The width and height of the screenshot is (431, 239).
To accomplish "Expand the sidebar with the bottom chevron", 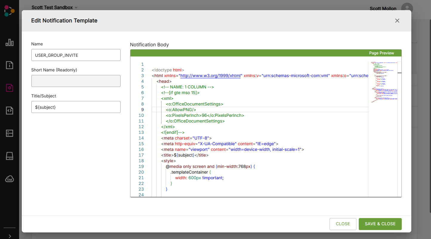I will point(10,236).
